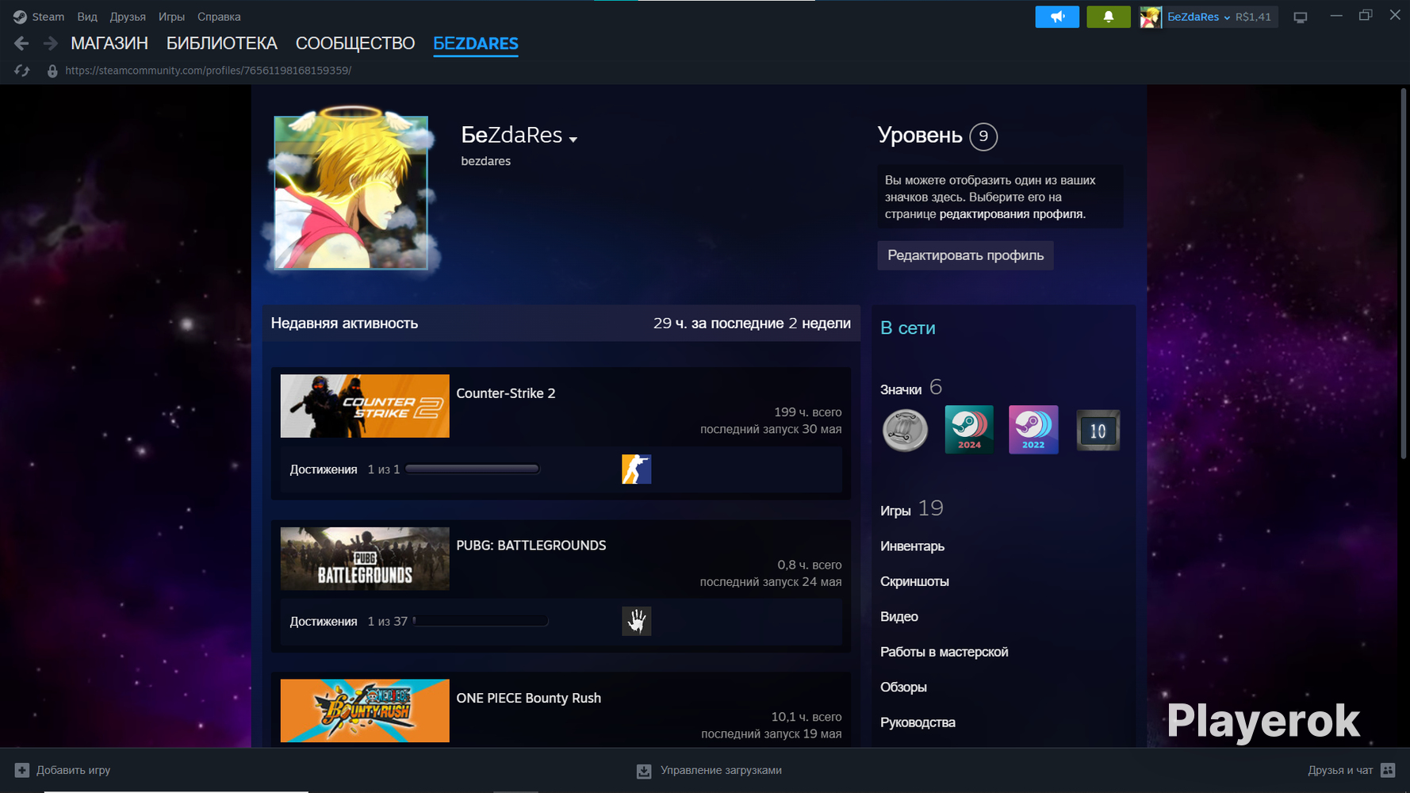
Task: Reload the page with refresh icon
Action: point(22,71)
